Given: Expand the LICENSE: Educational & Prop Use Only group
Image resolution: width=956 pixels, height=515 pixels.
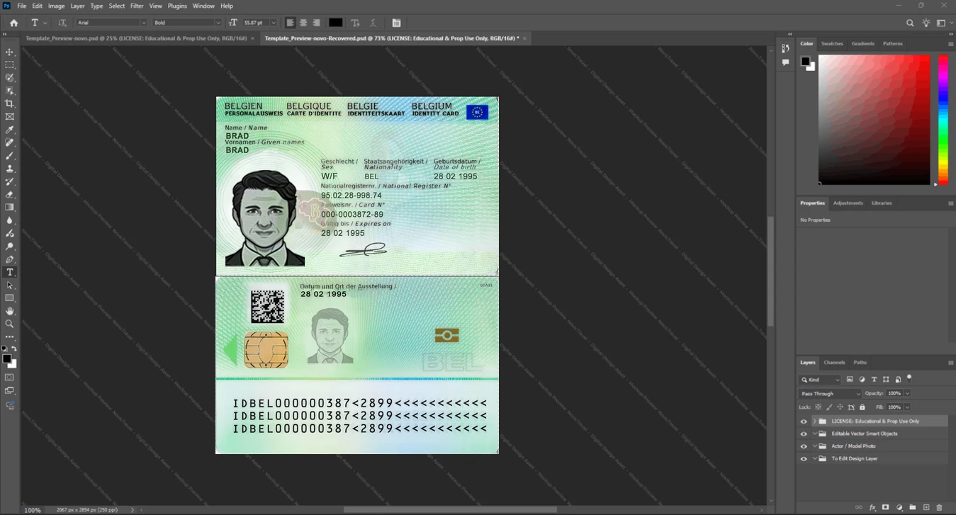Looking at the screenshot, I should pyautogui.click(x=814, y=421).
